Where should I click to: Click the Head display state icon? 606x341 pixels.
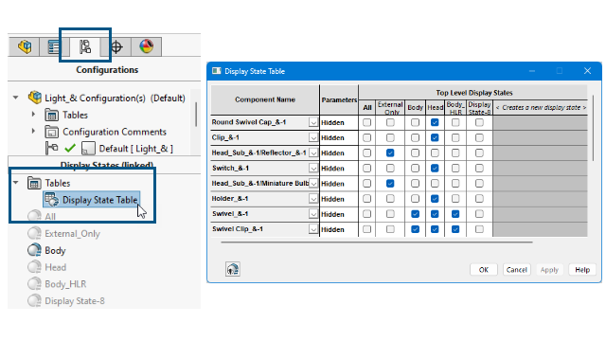coord(34,267)
